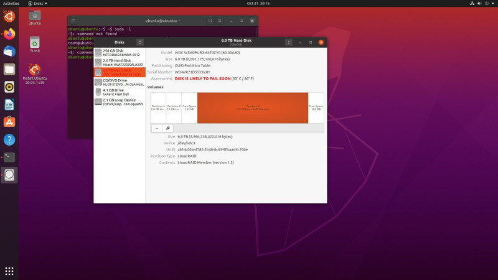
Task: Select the 105 MB Free Space block
Action: tap(316, 108)
